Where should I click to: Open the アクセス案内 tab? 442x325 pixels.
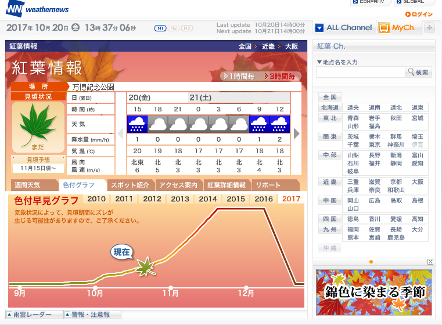(178, 185)
